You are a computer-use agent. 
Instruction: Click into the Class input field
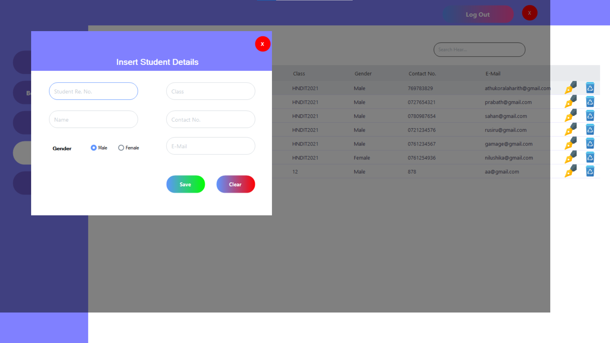(x=211, y=91)
